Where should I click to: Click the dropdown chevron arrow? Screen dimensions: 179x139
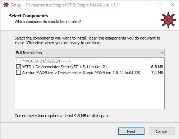click(162, 53)
